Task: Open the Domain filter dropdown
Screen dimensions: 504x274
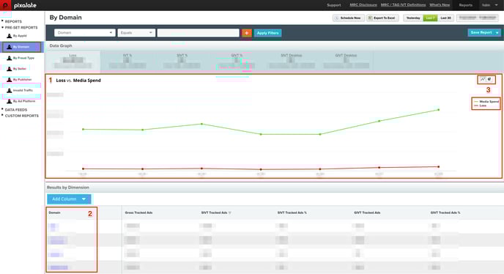Action: click(85, 33)
